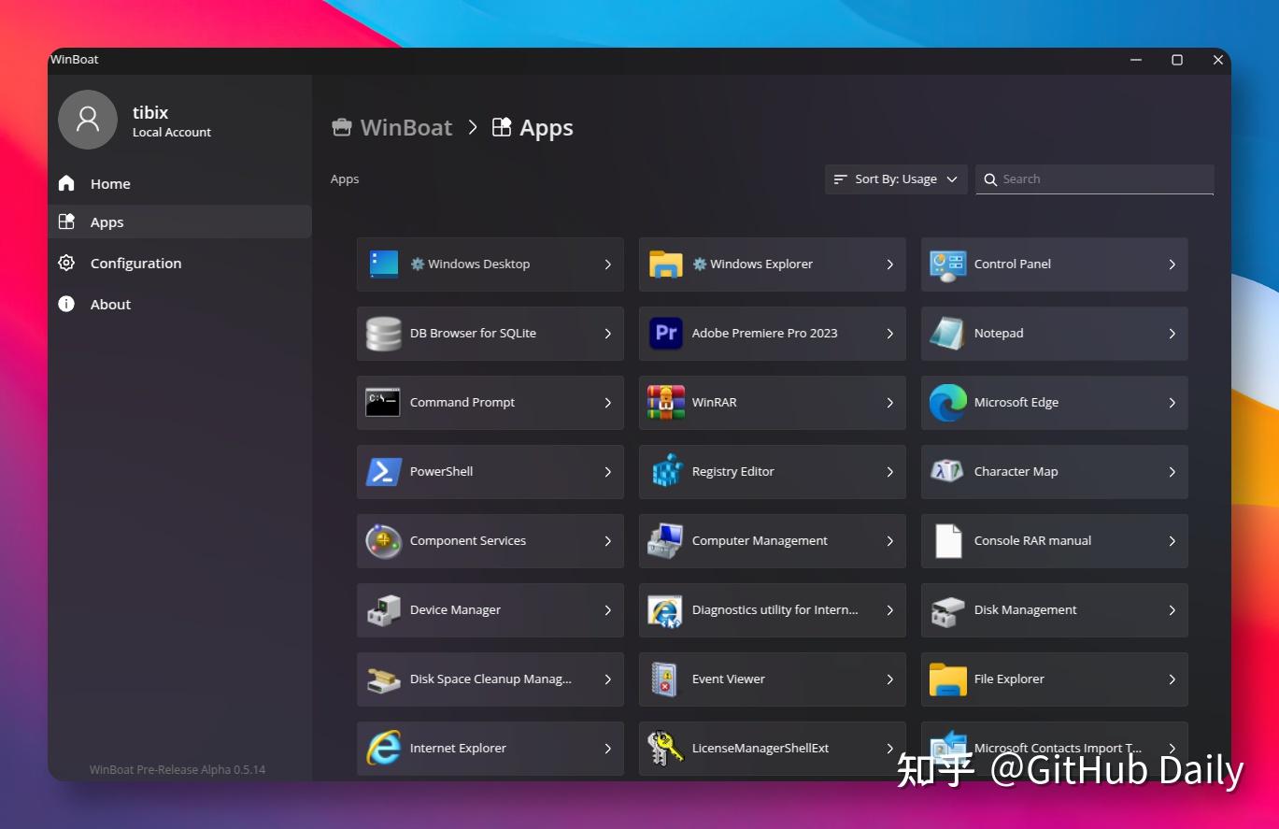Image resolution: width=1279 pixels, height=829 pixels.
Task: Click the WinRAR books icon
Action: (666, 403)
